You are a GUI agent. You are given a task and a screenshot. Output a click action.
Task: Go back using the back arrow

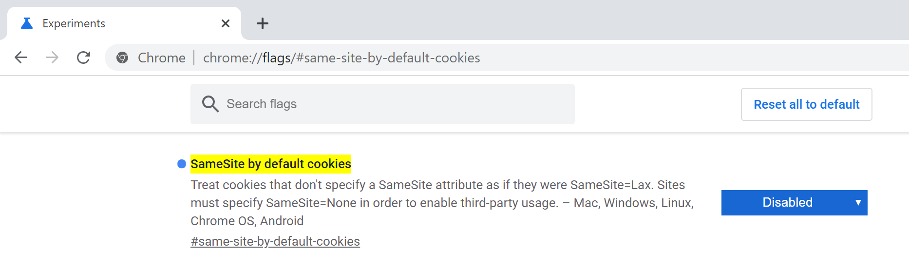click(x=21, y=58)
